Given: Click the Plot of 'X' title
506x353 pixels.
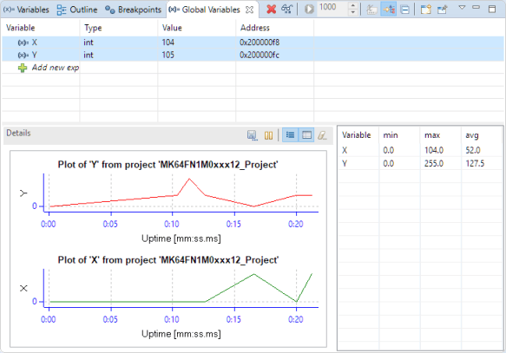Looking at the screenshot, I should [168, 260].
